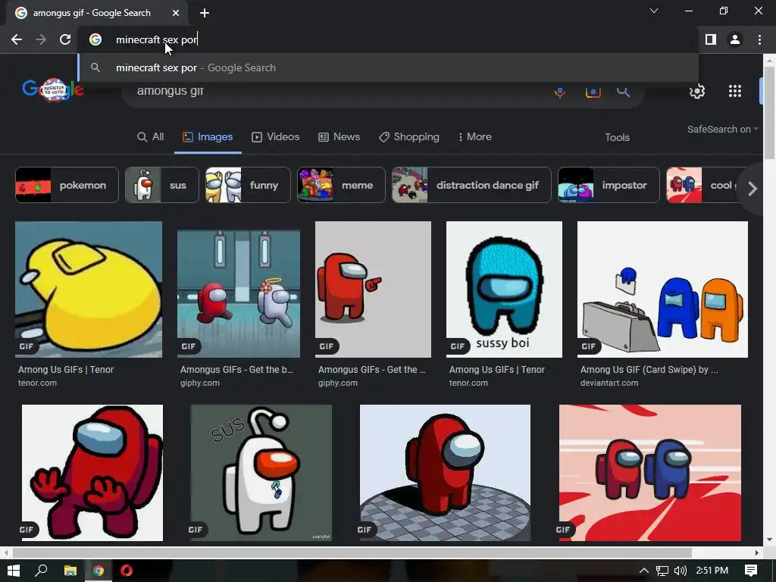The image size is (776, 582).
Task: Open the red and white crewmates GIF
Action: coord(239,292)
